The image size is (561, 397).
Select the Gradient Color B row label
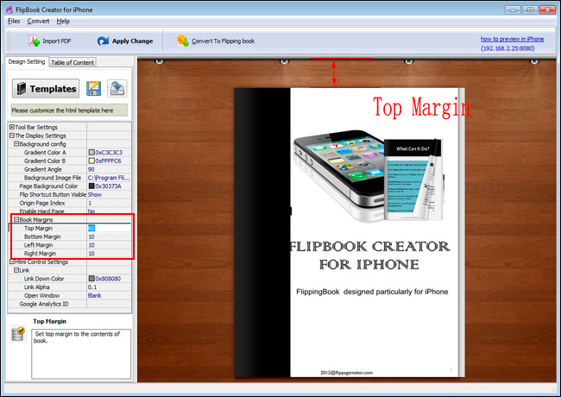[45, 161]
